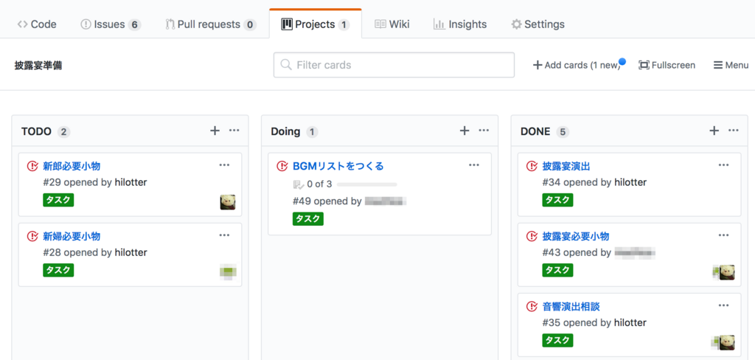Click the open-issue icon beside BGMリストをつくる
The image size is (755, 360).
(282, 166)
